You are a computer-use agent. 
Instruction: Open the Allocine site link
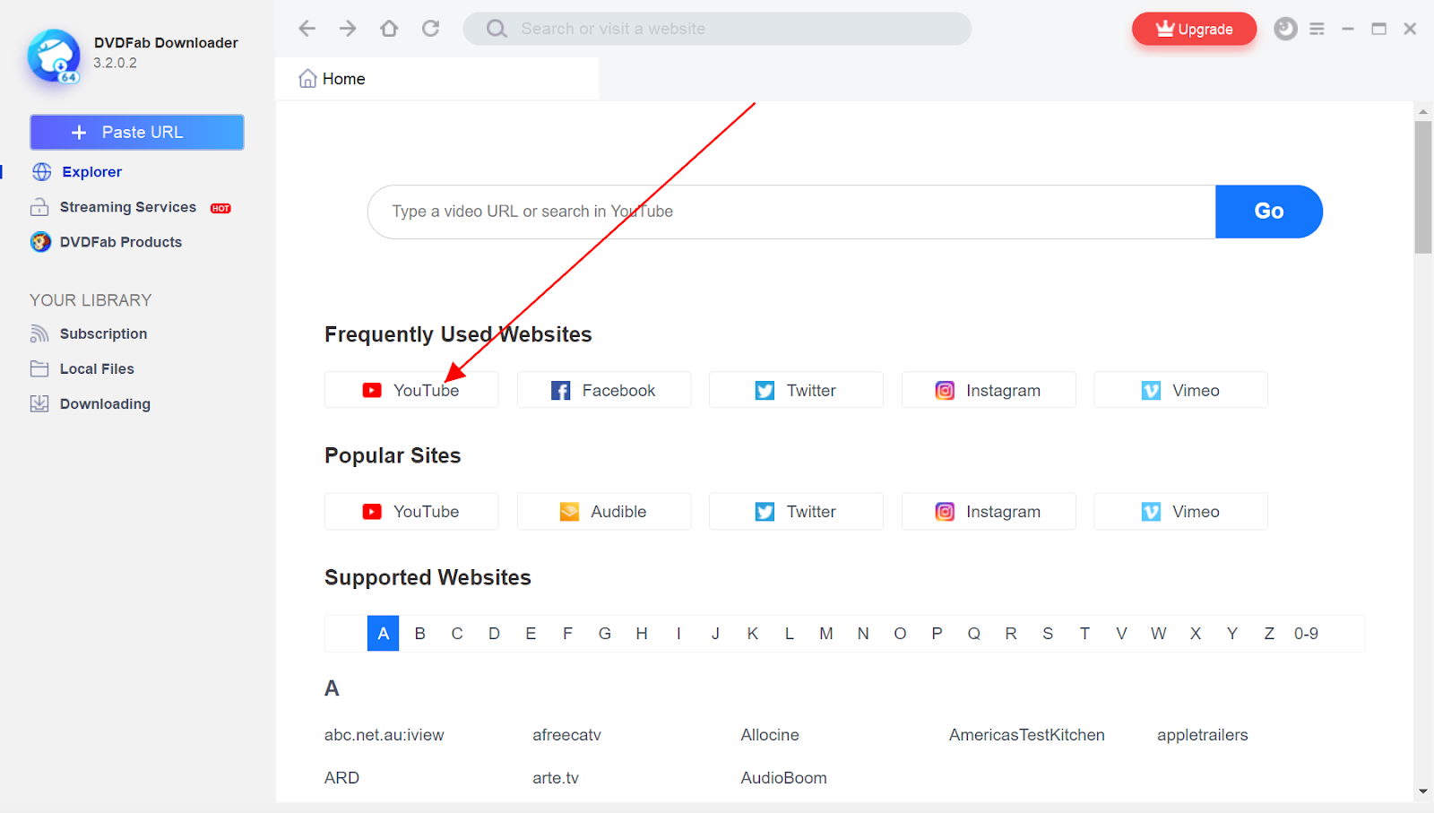770,735
